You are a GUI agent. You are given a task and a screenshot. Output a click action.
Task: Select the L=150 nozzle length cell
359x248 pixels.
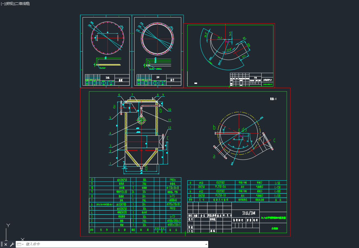277,187
